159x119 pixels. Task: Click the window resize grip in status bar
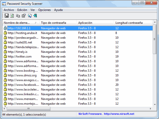point(156,115)
